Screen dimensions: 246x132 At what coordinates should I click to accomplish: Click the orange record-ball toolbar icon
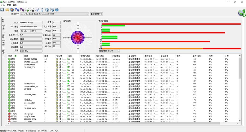(x=12, y=10)
